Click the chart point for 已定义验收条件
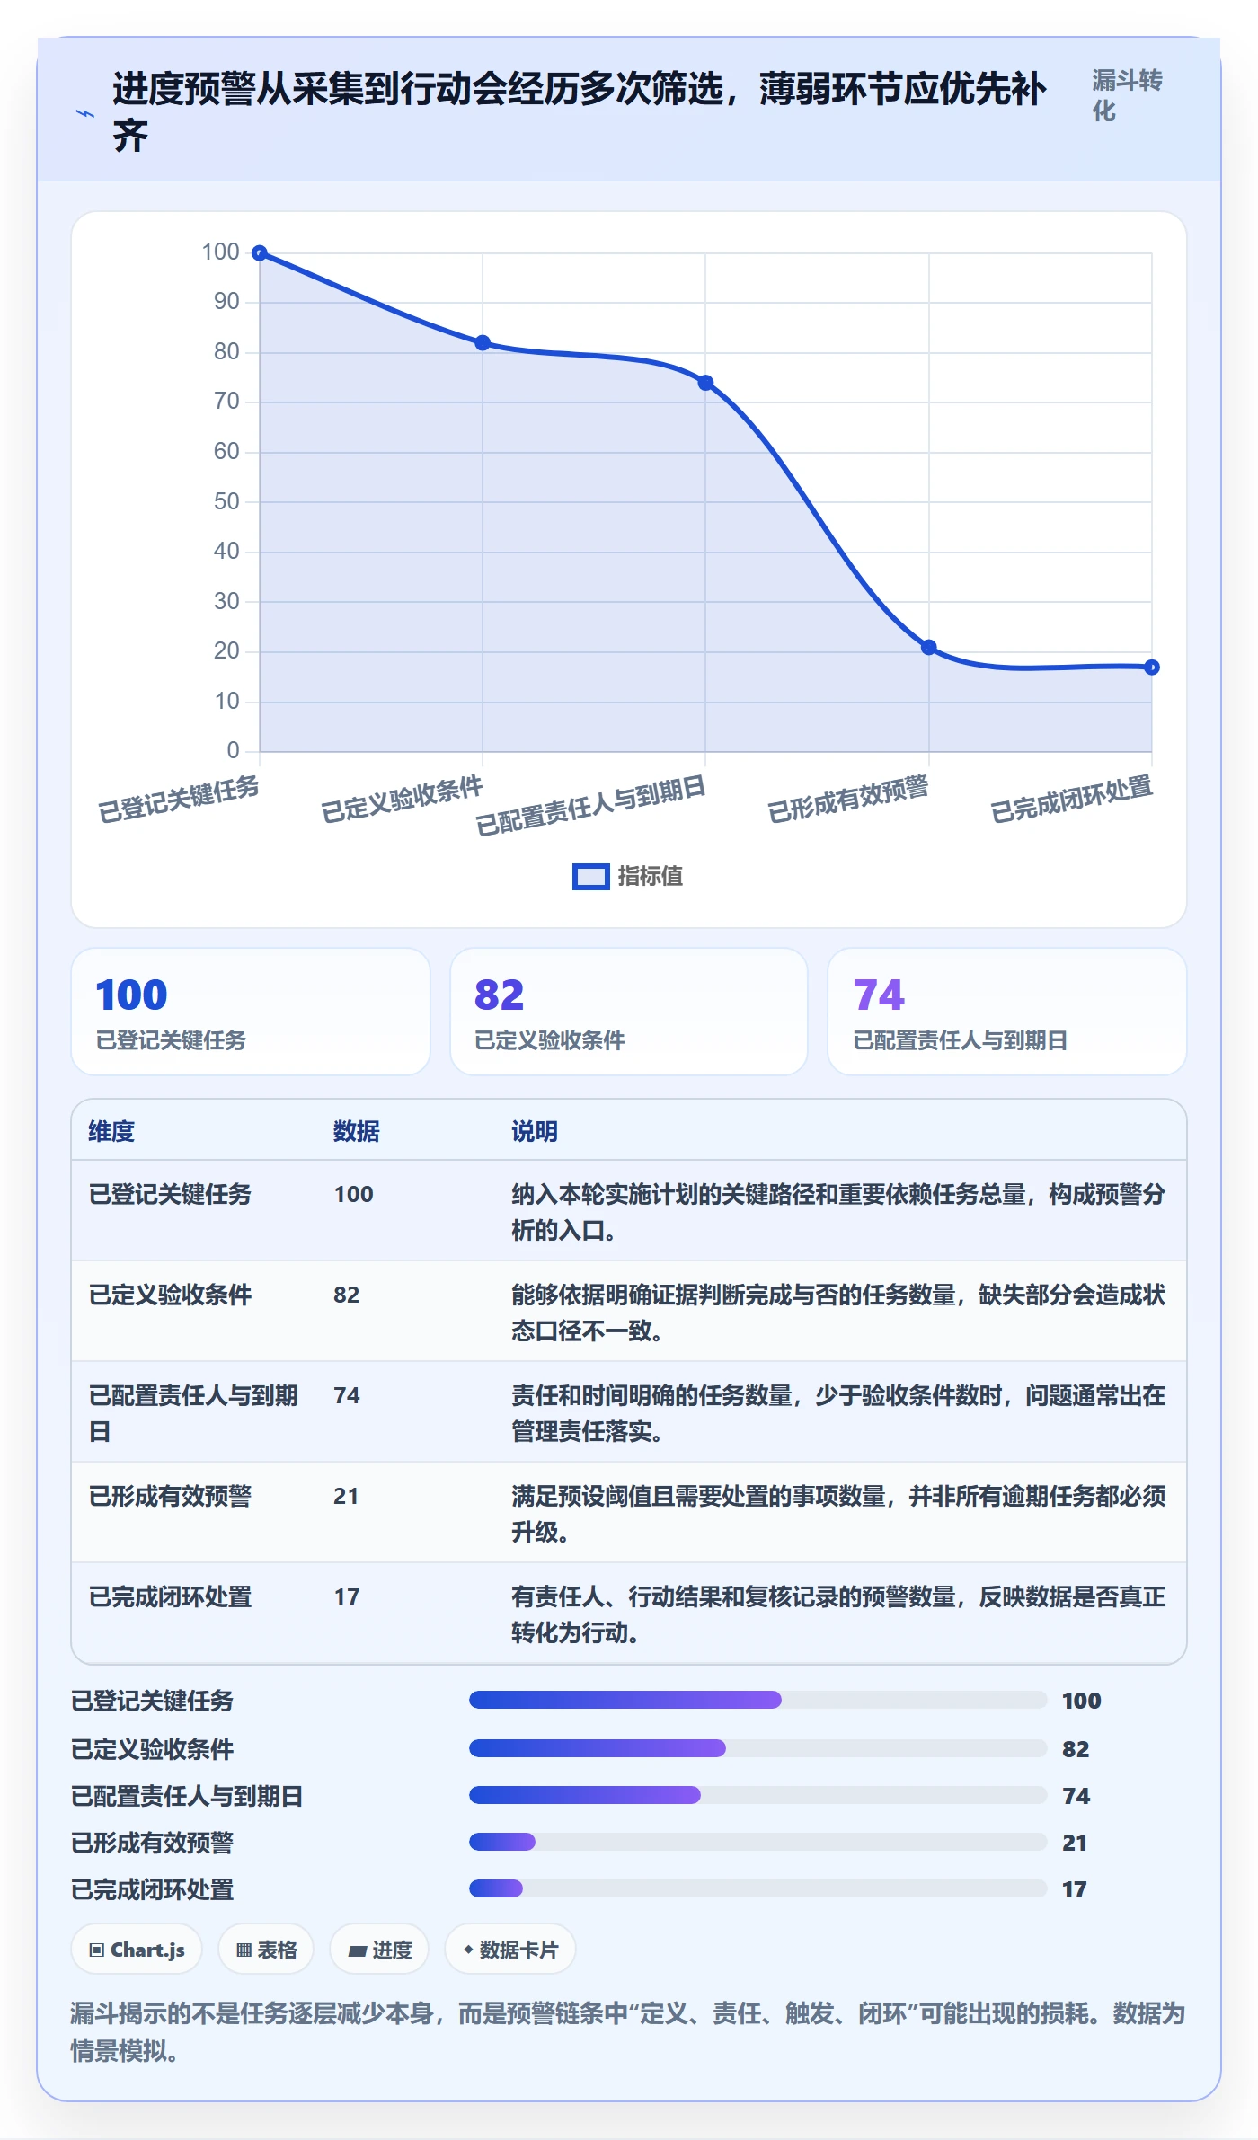Image resolution: width=1258 pixels, height=2140 pixels. 483,343
